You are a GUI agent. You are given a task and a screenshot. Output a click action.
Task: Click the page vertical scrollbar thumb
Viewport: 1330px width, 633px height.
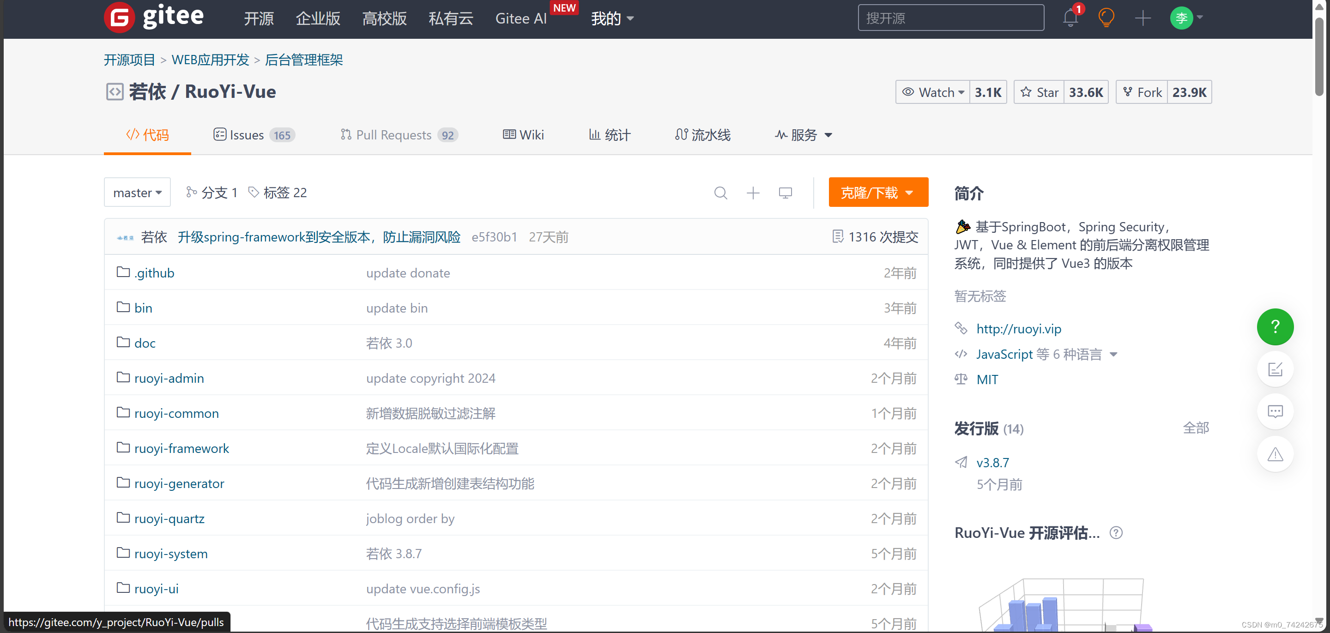point(1318,57)
